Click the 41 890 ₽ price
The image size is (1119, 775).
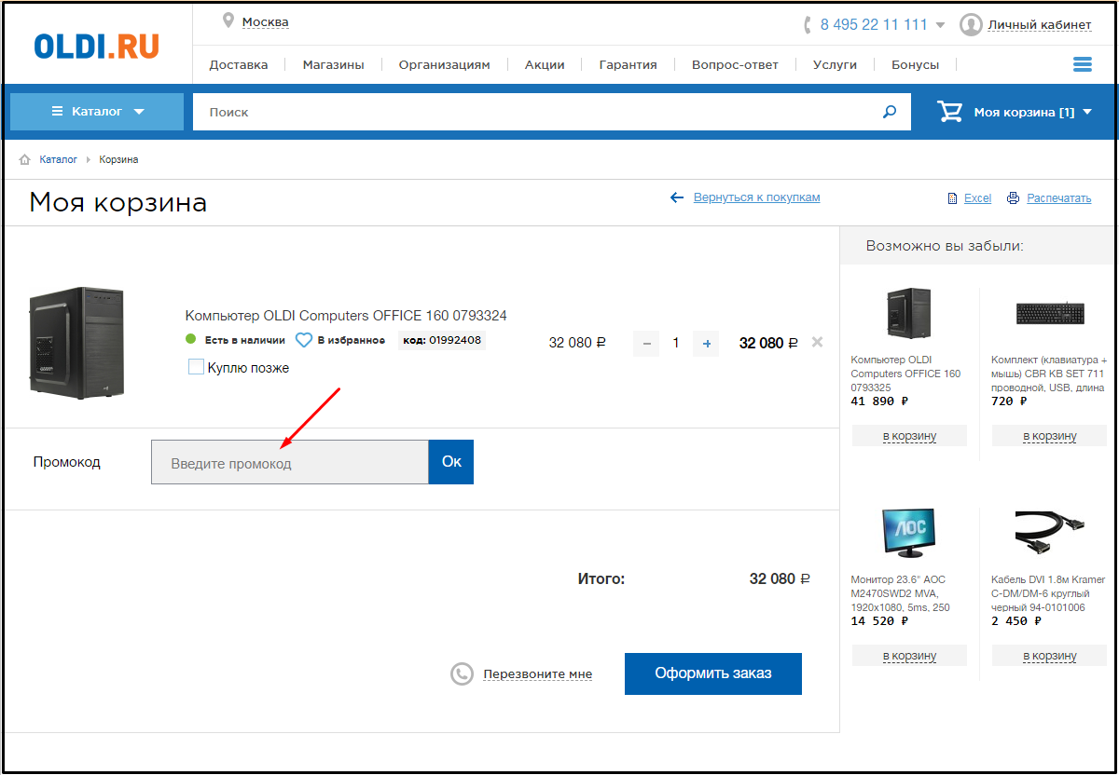pos(879,401)
